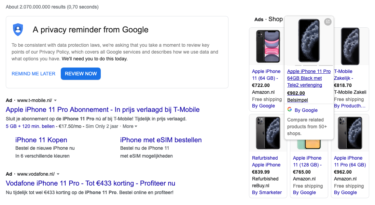Click the REVIEW NOW button
This screenshot has height=205, width=375.
click(x=81, y=74)
